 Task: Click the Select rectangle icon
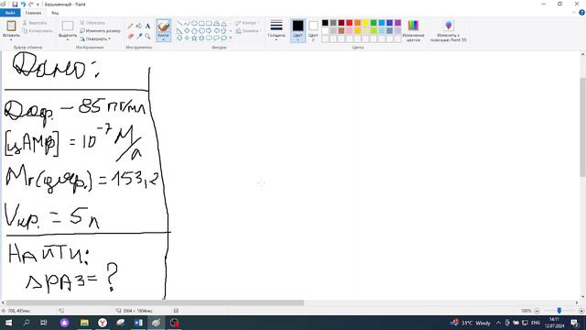68,26
